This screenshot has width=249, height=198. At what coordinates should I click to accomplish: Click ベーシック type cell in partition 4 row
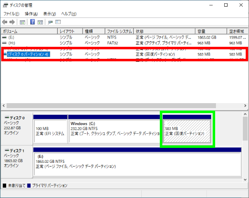(92, 54)
